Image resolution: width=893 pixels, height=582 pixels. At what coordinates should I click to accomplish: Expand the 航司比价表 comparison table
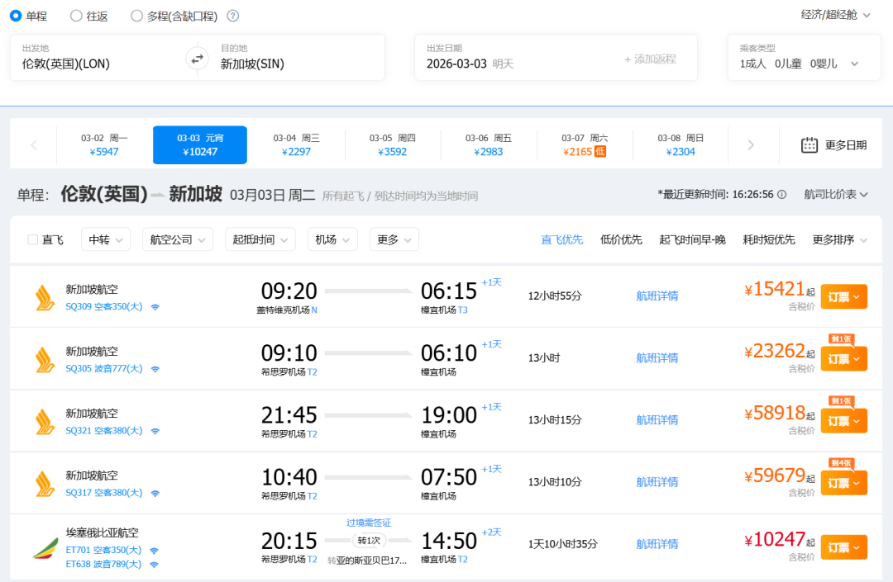[835, 194]
